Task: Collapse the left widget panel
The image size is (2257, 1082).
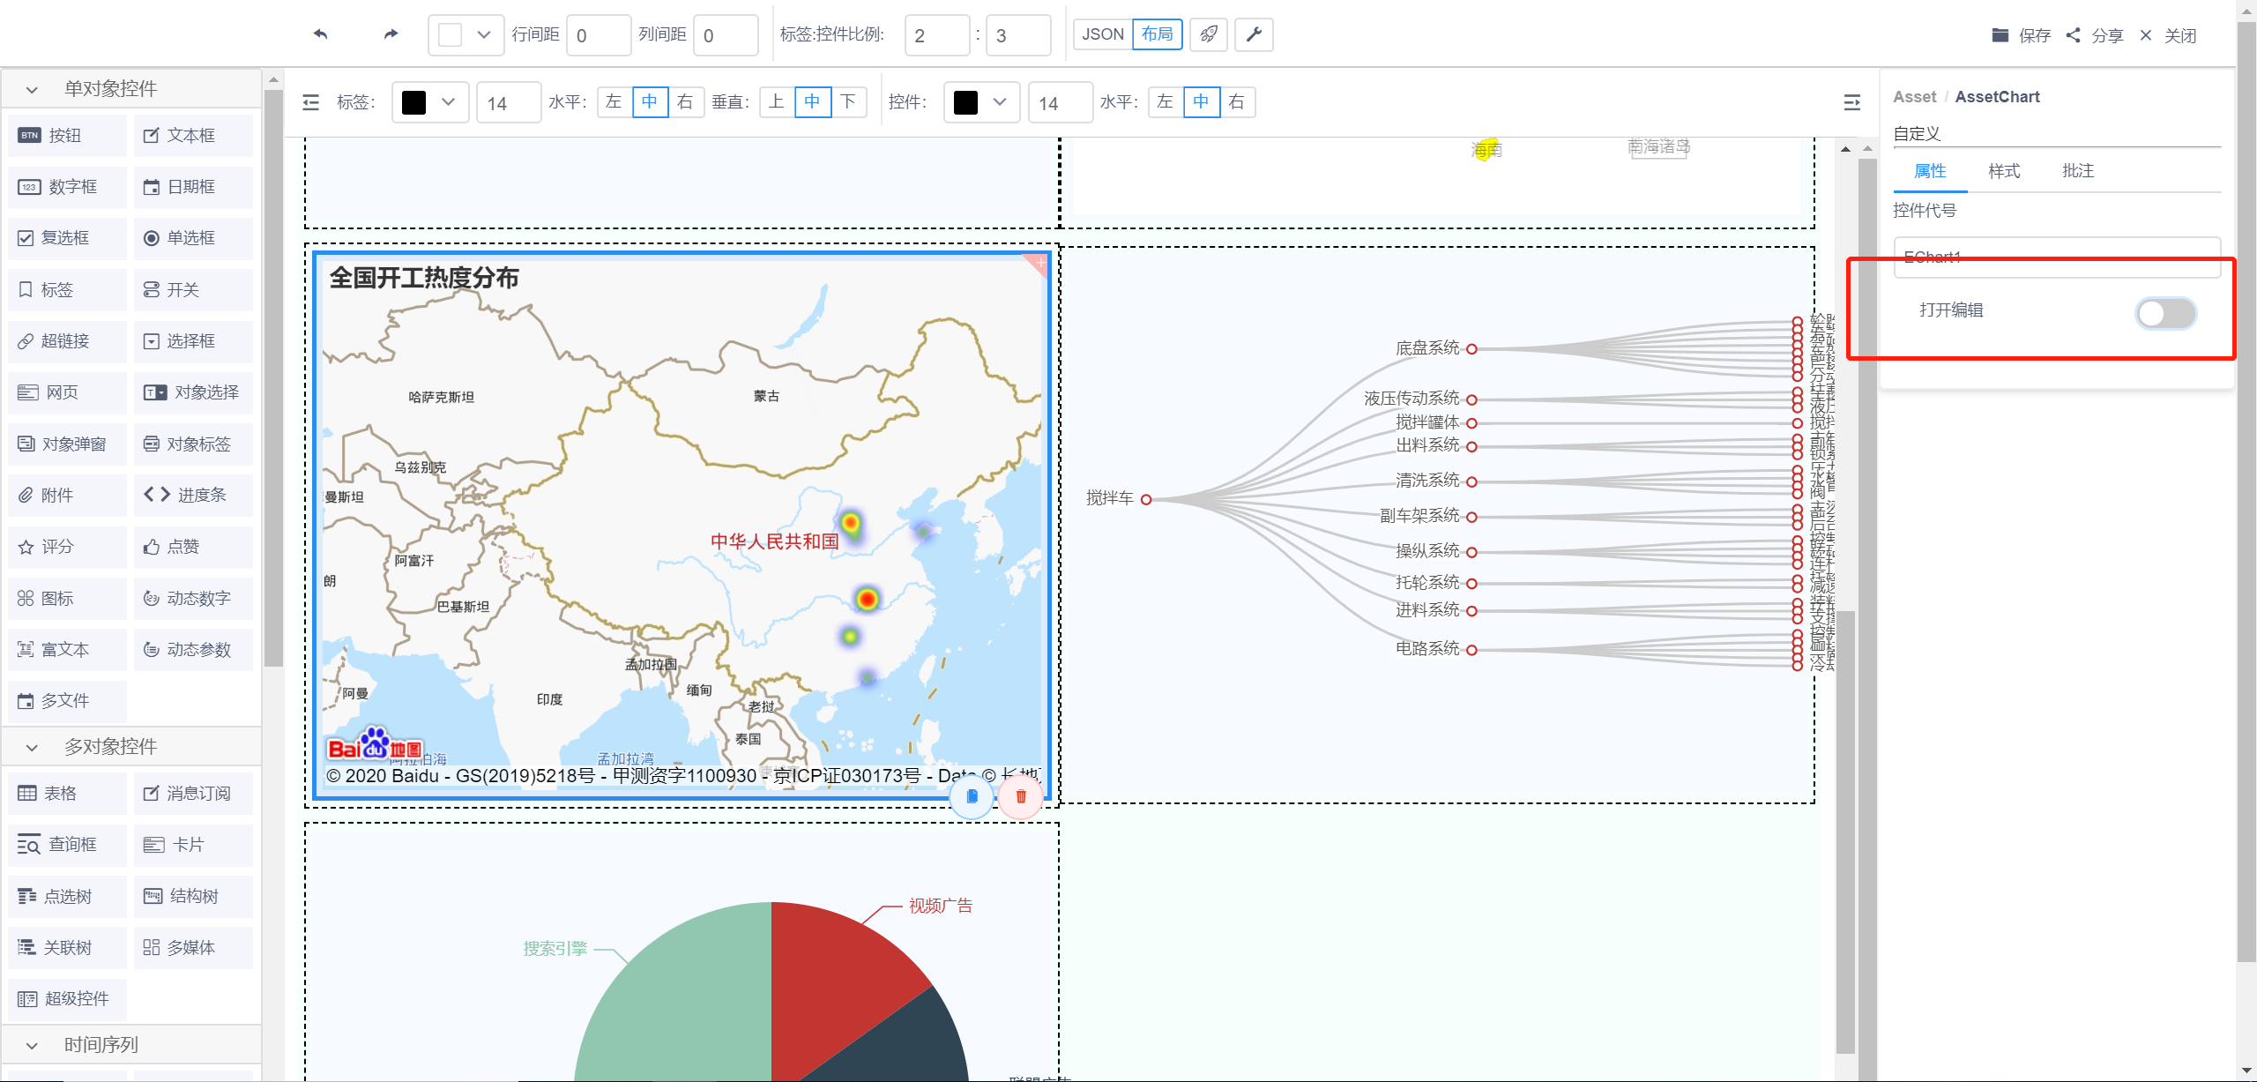Action: coord(310,102)
